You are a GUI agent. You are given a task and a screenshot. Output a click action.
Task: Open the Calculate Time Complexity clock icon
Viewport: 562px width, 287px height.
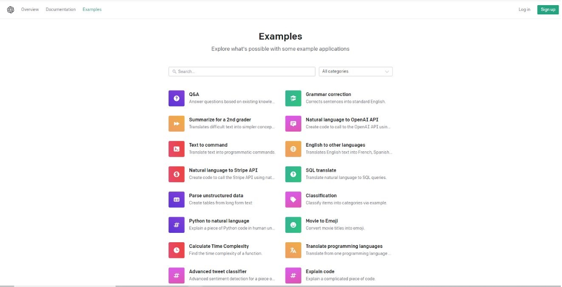click(177, 250)
